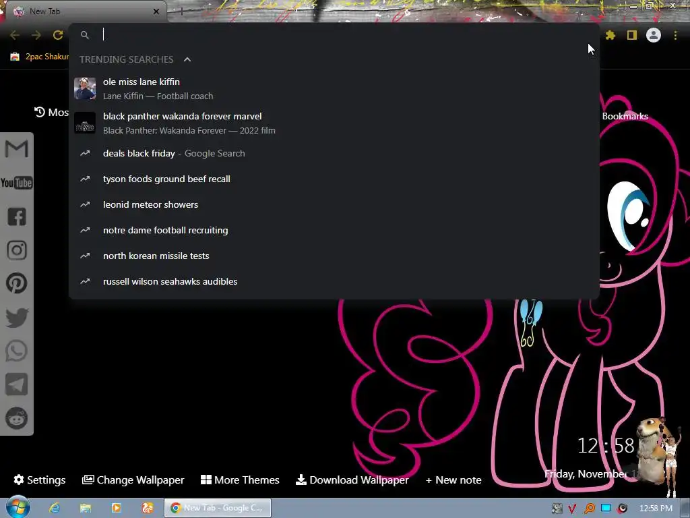This screenshot has height=518, width=690.
Task: Click the blue monitor tray icon
Action: (606, 509)
